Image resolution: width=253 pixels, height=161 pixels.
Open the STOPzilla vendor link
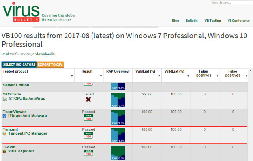(12, 94)
